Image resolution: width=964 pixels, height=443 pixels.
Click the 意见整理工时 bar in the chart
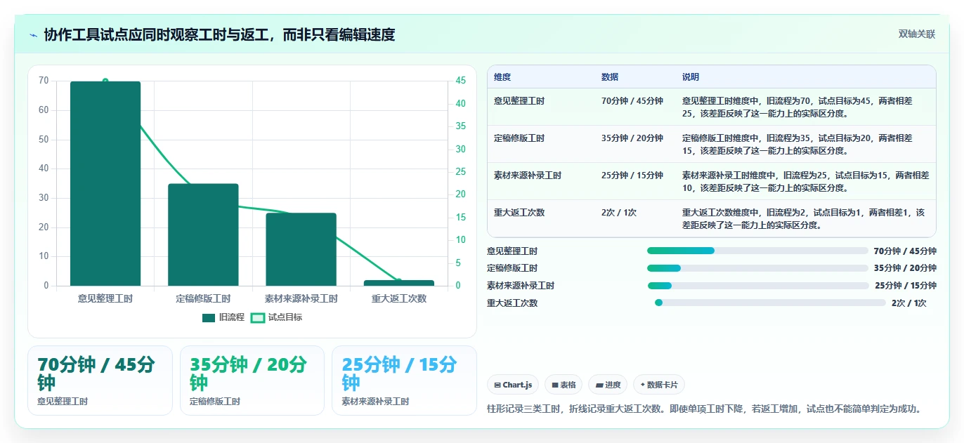point(105,184)
